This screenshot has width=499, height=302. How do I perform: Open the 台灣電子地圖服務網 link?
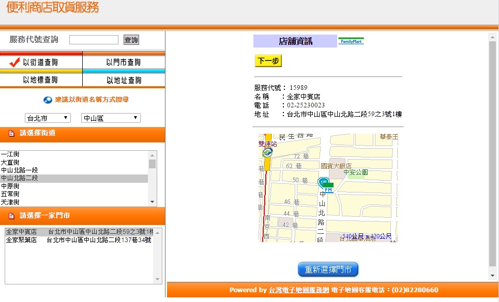click(x=299, y=290)
